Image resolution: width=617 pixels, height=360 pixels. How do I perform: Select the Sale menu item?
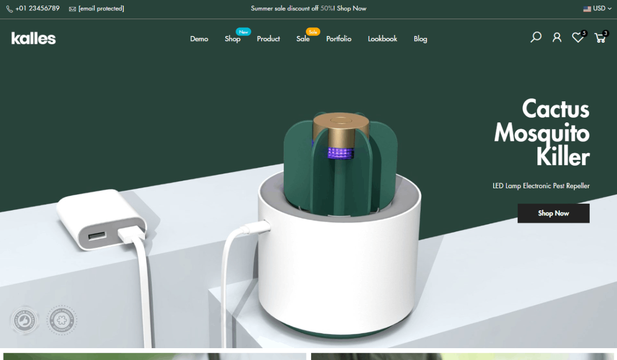tap(303, 39)
